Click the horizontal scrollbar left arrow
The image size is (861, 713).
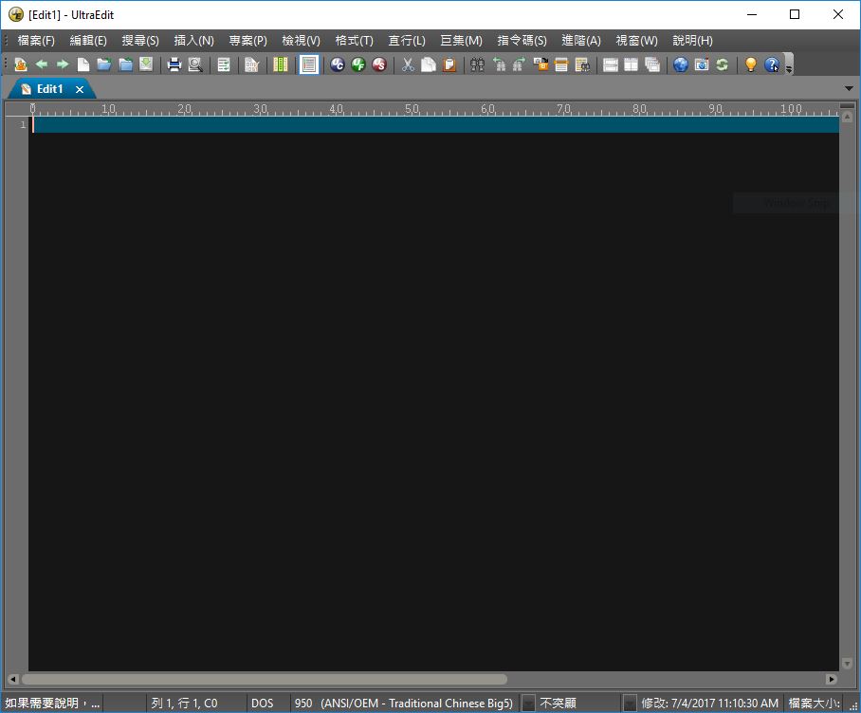point(13,679)
